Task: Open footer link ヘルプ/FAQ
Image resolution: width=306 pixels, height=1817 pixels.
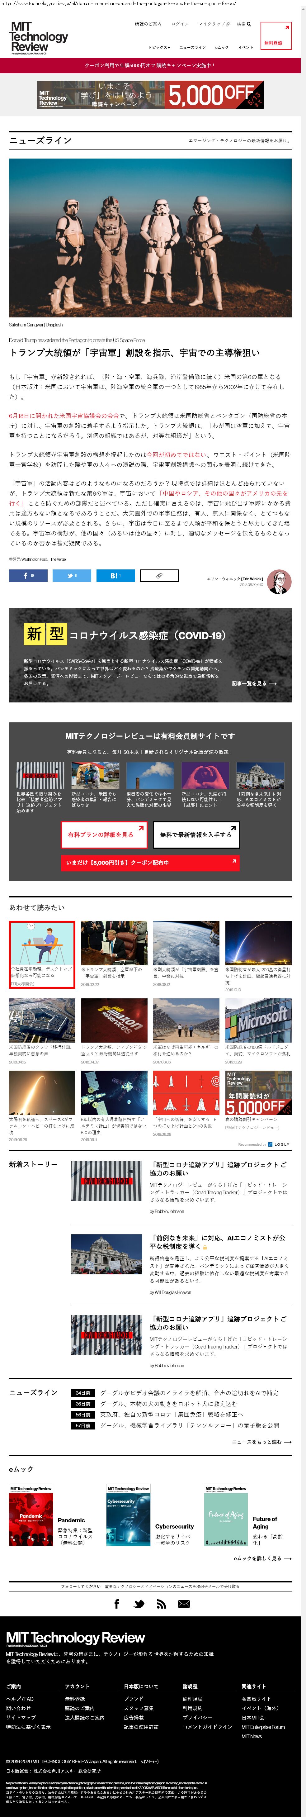Action: pyautogui.click(x=20, y=1699)
